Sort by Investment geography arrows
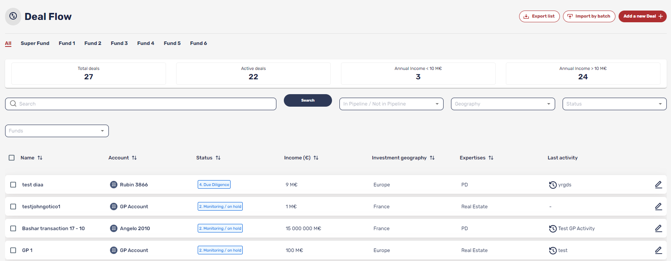Screen dimensions: 671x261 [x=432, y=158]
